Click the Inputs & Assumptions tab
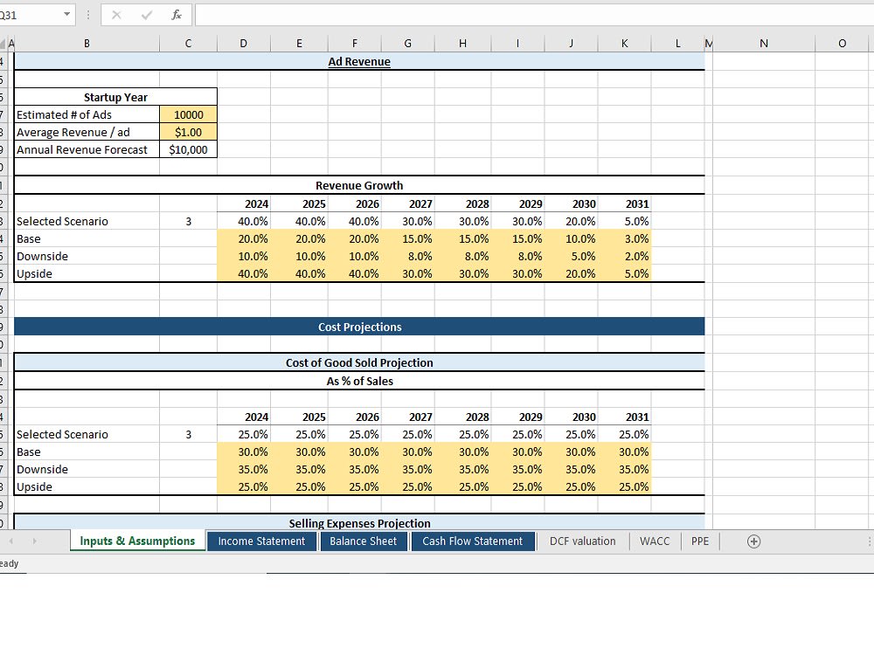The width and height of the screenshot is (874, 655). coord(137,541)
